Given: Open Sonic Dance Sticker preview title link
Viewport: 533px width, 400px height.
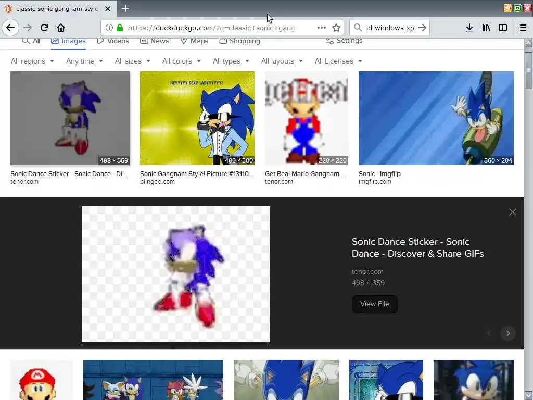Looking at the screenshot, I should (418, 247).
